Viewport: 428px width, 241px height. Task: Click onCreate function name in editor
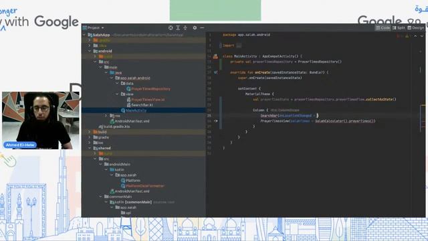pos(262,72)
